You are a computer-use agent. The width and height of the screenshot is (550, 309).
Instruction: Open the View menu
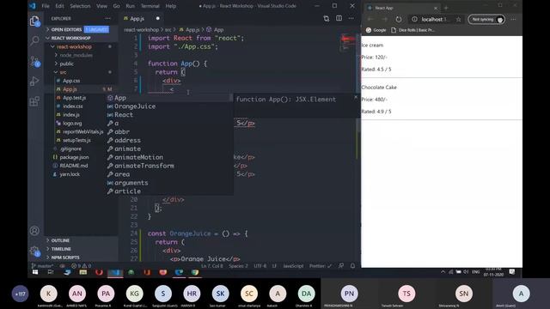click(x=101, y=6)
